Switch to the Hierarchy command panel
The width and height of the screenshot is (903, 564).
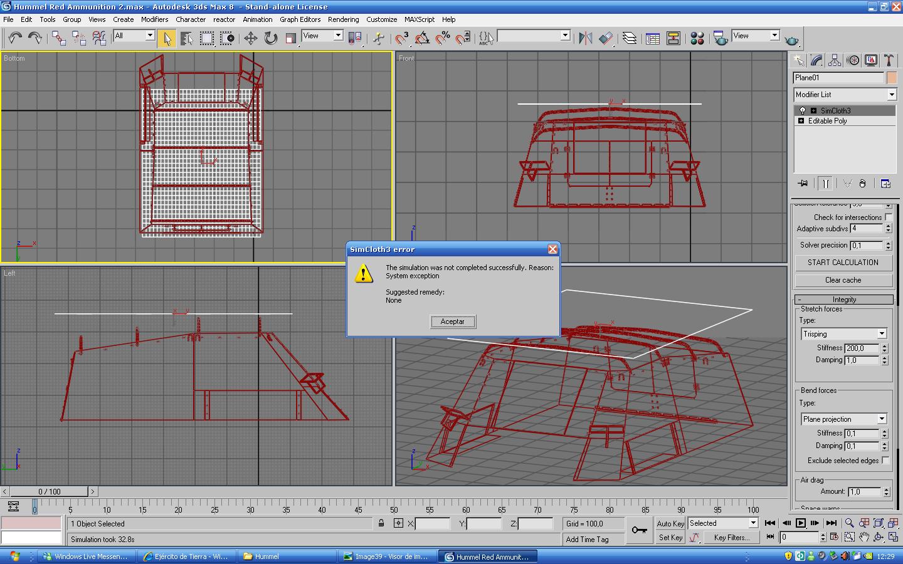click(x=835, y=60)
